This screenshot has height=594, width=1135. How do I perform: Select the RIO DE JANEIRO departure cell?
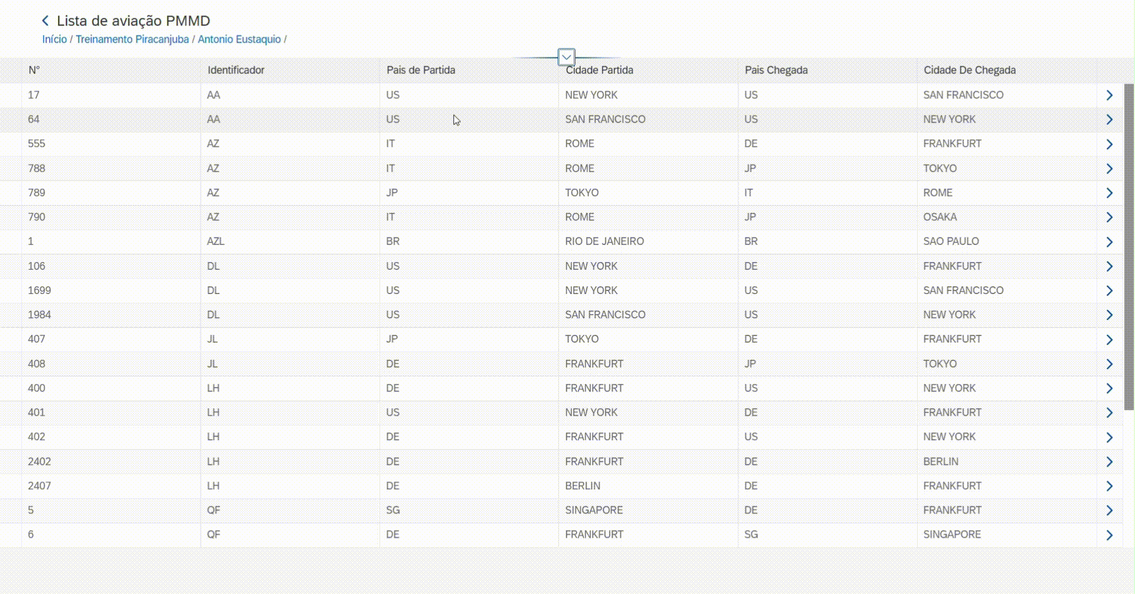(604, 241)
